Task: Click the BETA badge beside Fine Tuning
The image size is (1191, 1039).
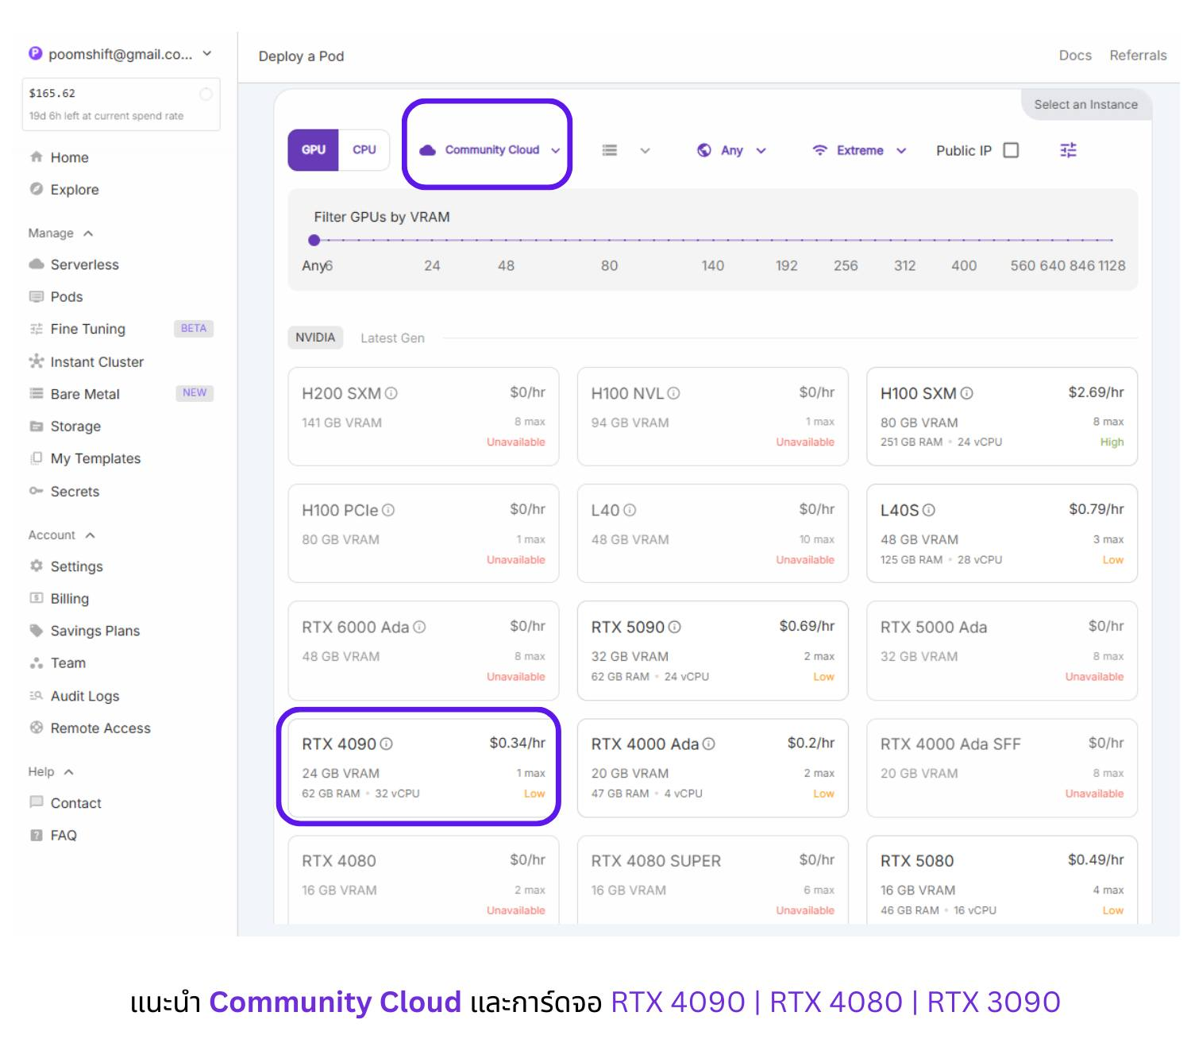Action: [194, 328]
